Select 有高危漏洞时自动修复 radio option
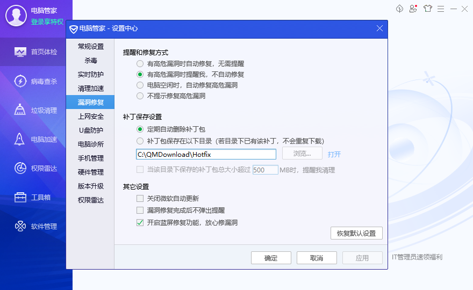This screenshot has width=473, height=290. point(140,63)
